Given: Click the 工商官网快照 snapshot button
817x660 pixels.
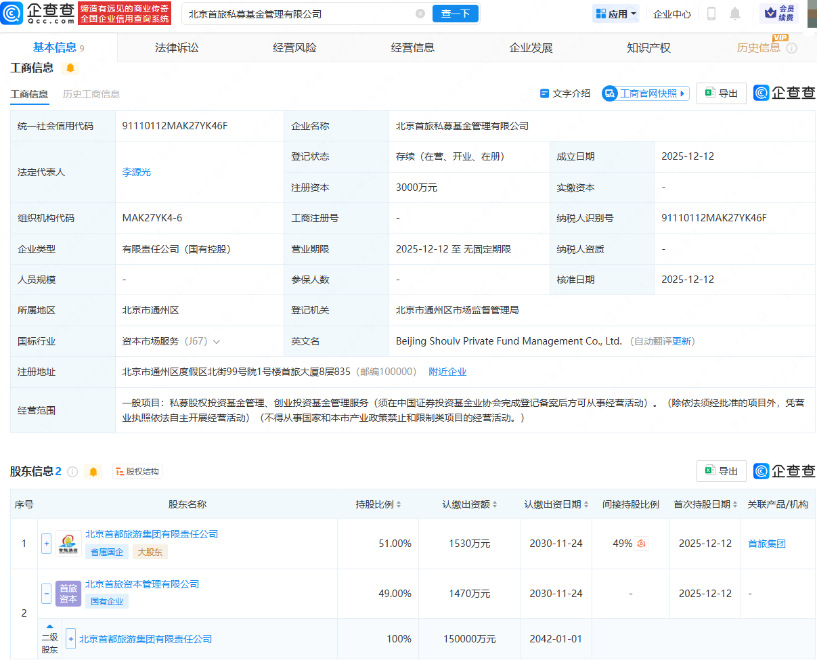Looking at the screenshot, I should tap(644, 93).
